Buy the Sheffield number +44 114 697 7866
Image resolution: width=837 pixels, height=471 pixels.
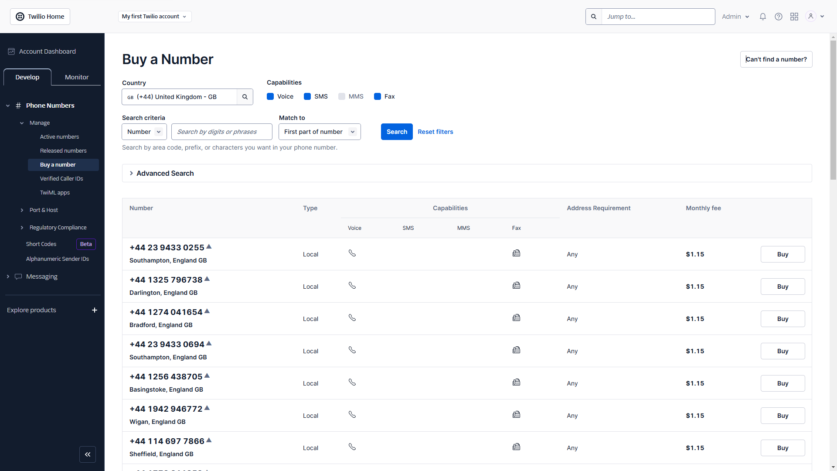point(783,448)
